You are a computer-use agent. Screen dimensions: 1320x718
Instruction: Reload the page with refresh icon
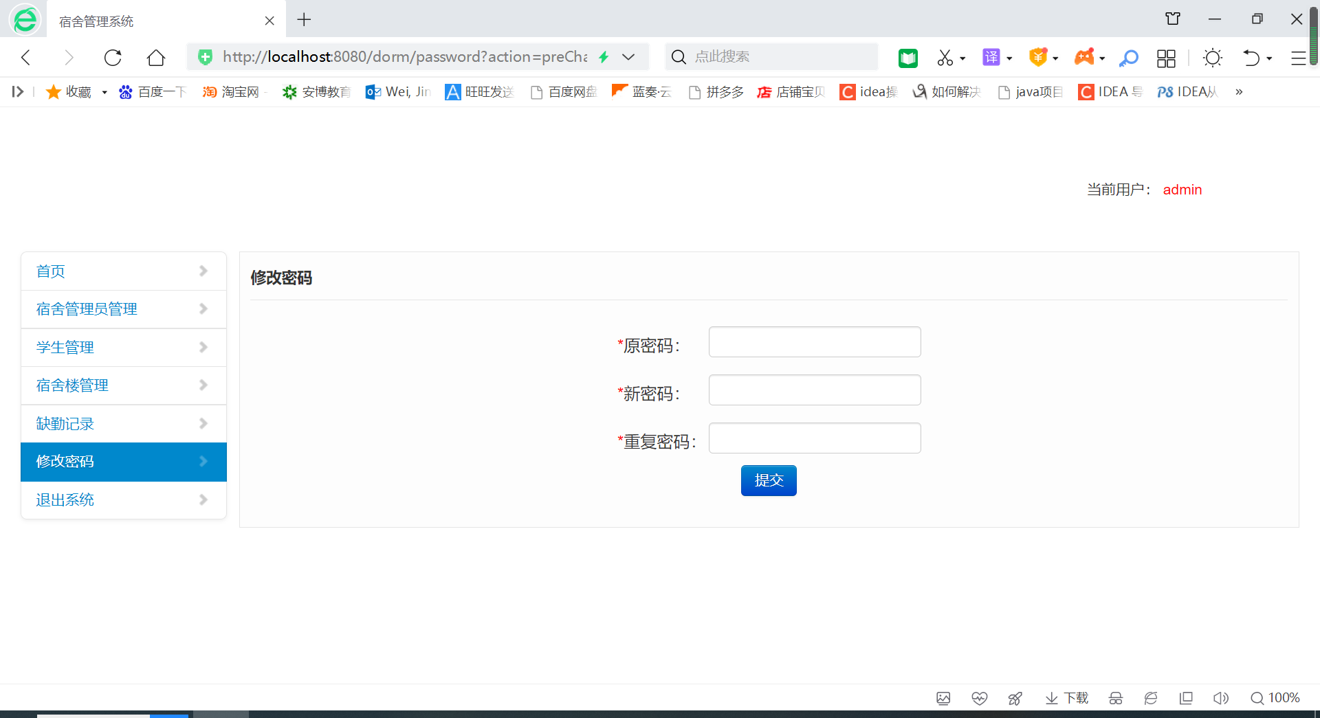click(x=113, y=57)
